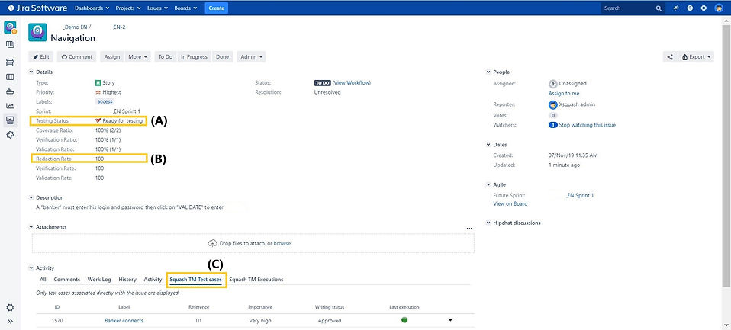Collapse the Activity section
731x330 pixels.
(31, 268)
